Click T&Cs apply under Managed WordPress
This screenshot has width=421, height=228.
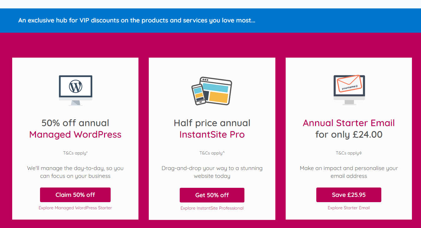click(x=75, y=153)
